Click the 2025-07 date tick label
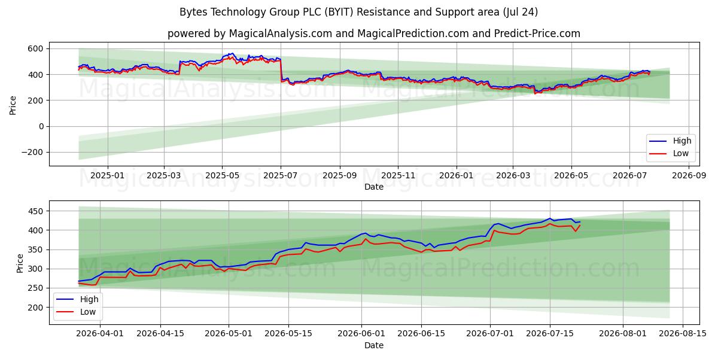Image resolution: width=718 pixels, height=359 pixels. [x=281, y=175]
